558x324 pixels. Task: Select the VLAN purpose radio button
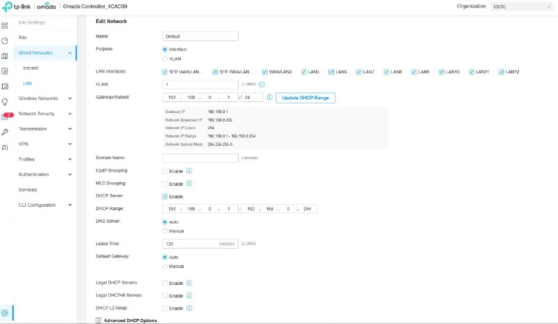(165, 59)
